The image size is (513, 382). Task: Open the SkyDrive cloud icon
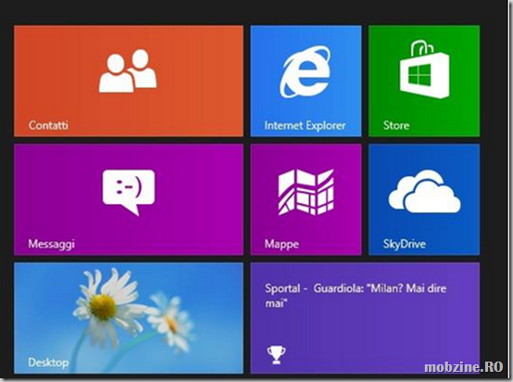tap(424, 191)
